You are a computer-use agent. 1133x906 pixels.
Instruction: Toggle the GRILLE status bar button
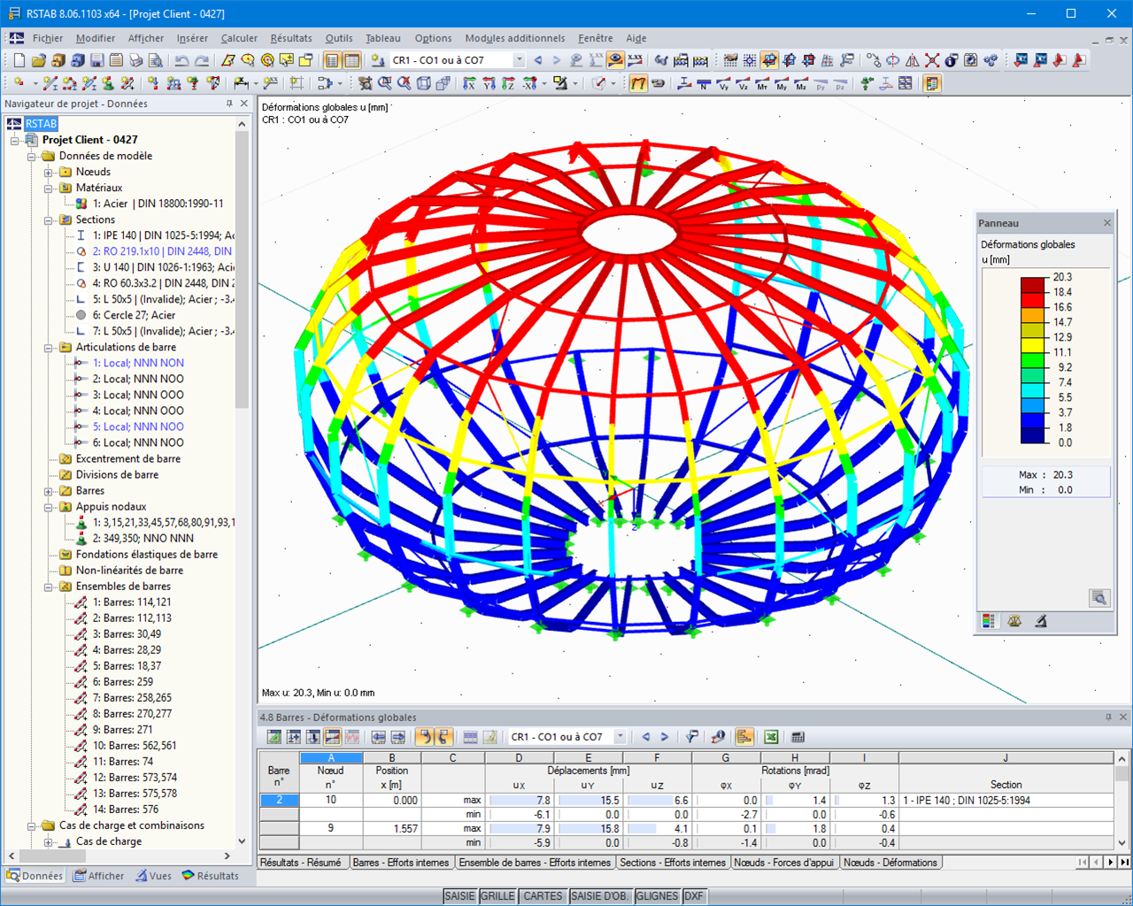point(497,896)
